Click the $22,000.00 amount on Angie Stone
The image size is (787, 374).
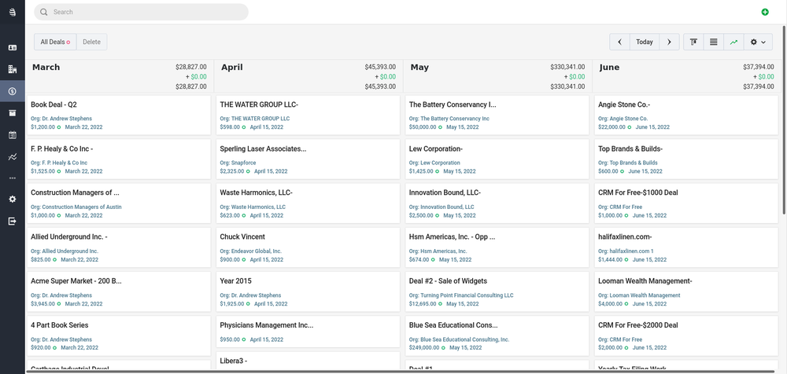pos(611,126)
